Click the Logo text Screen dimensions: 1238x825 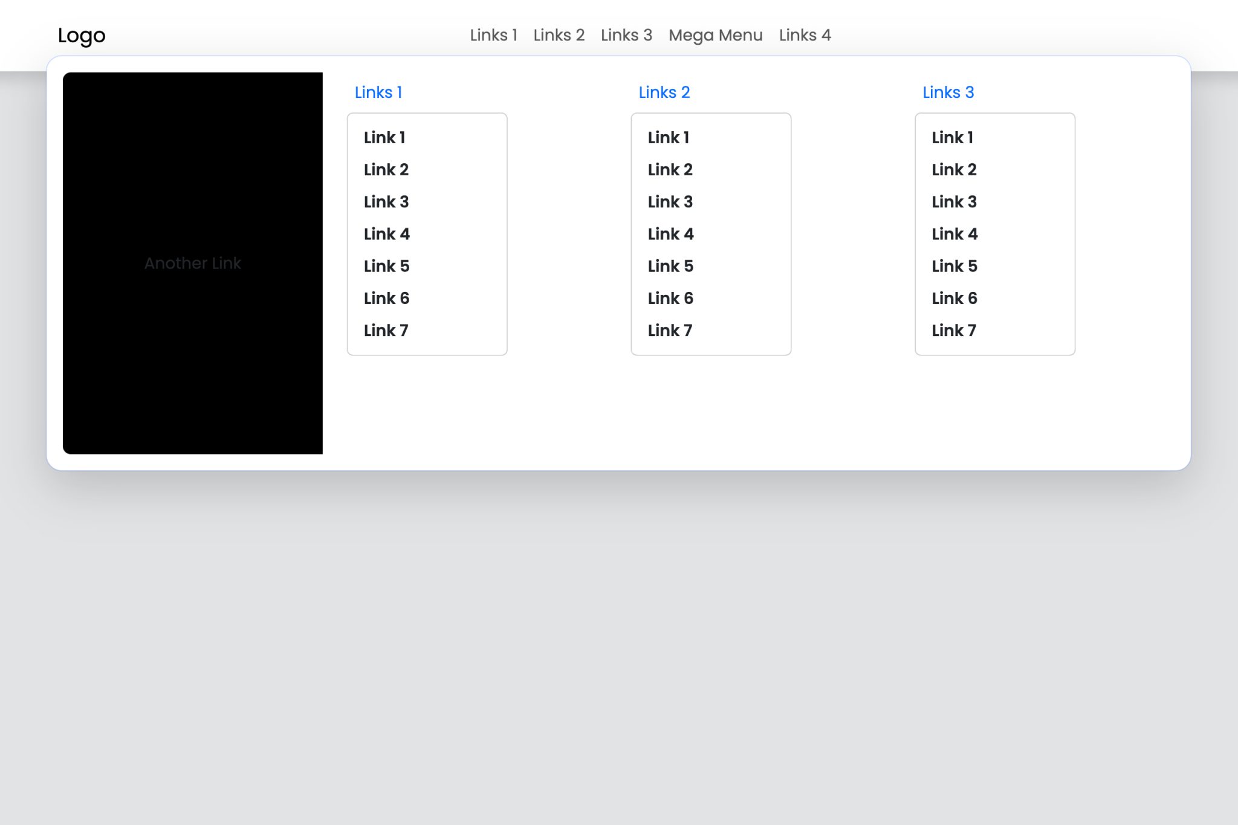(x=82, y=35)
